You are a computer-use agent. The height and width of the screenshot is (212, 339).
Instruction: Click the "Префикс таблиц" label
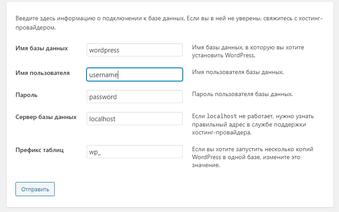click(40, 150)
